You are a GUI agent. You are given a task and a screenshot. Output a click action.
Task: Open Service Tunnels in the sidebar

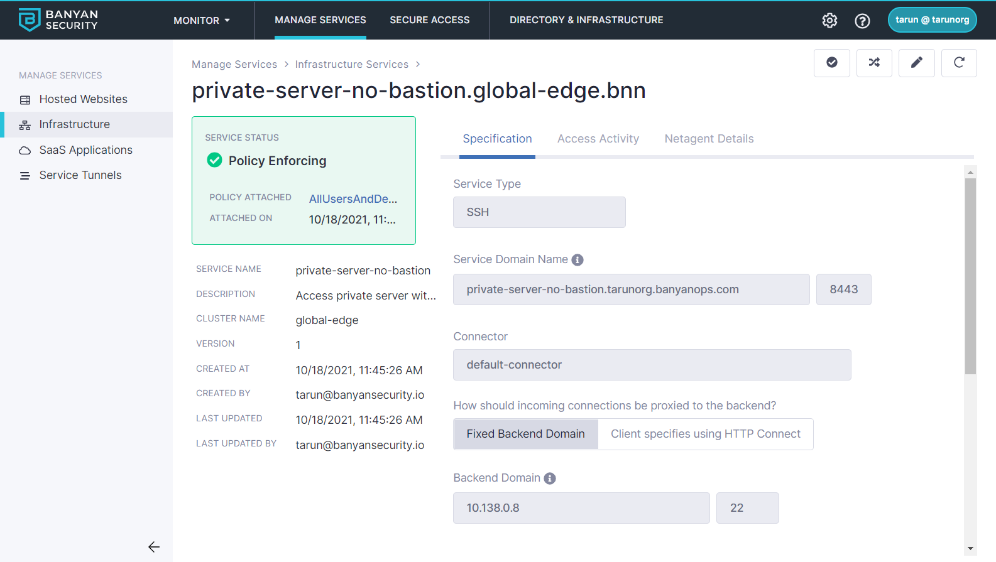click(80, 175)
